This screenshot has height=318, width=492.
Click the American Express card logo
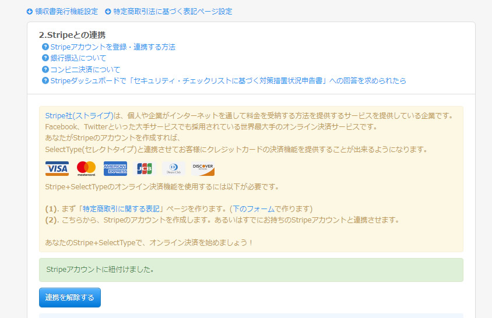(115, 168)
